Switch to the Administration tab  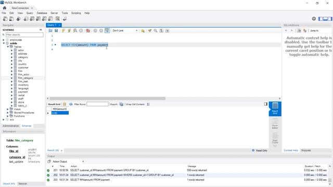(x=10, y=126)
